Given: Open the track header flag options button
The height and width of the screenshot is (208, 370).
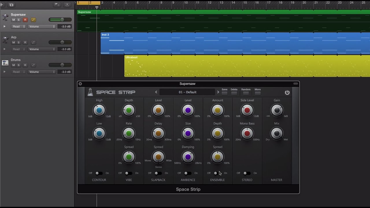Looking at the screenshot, I should pyautogui.click(x=57, y=5).
